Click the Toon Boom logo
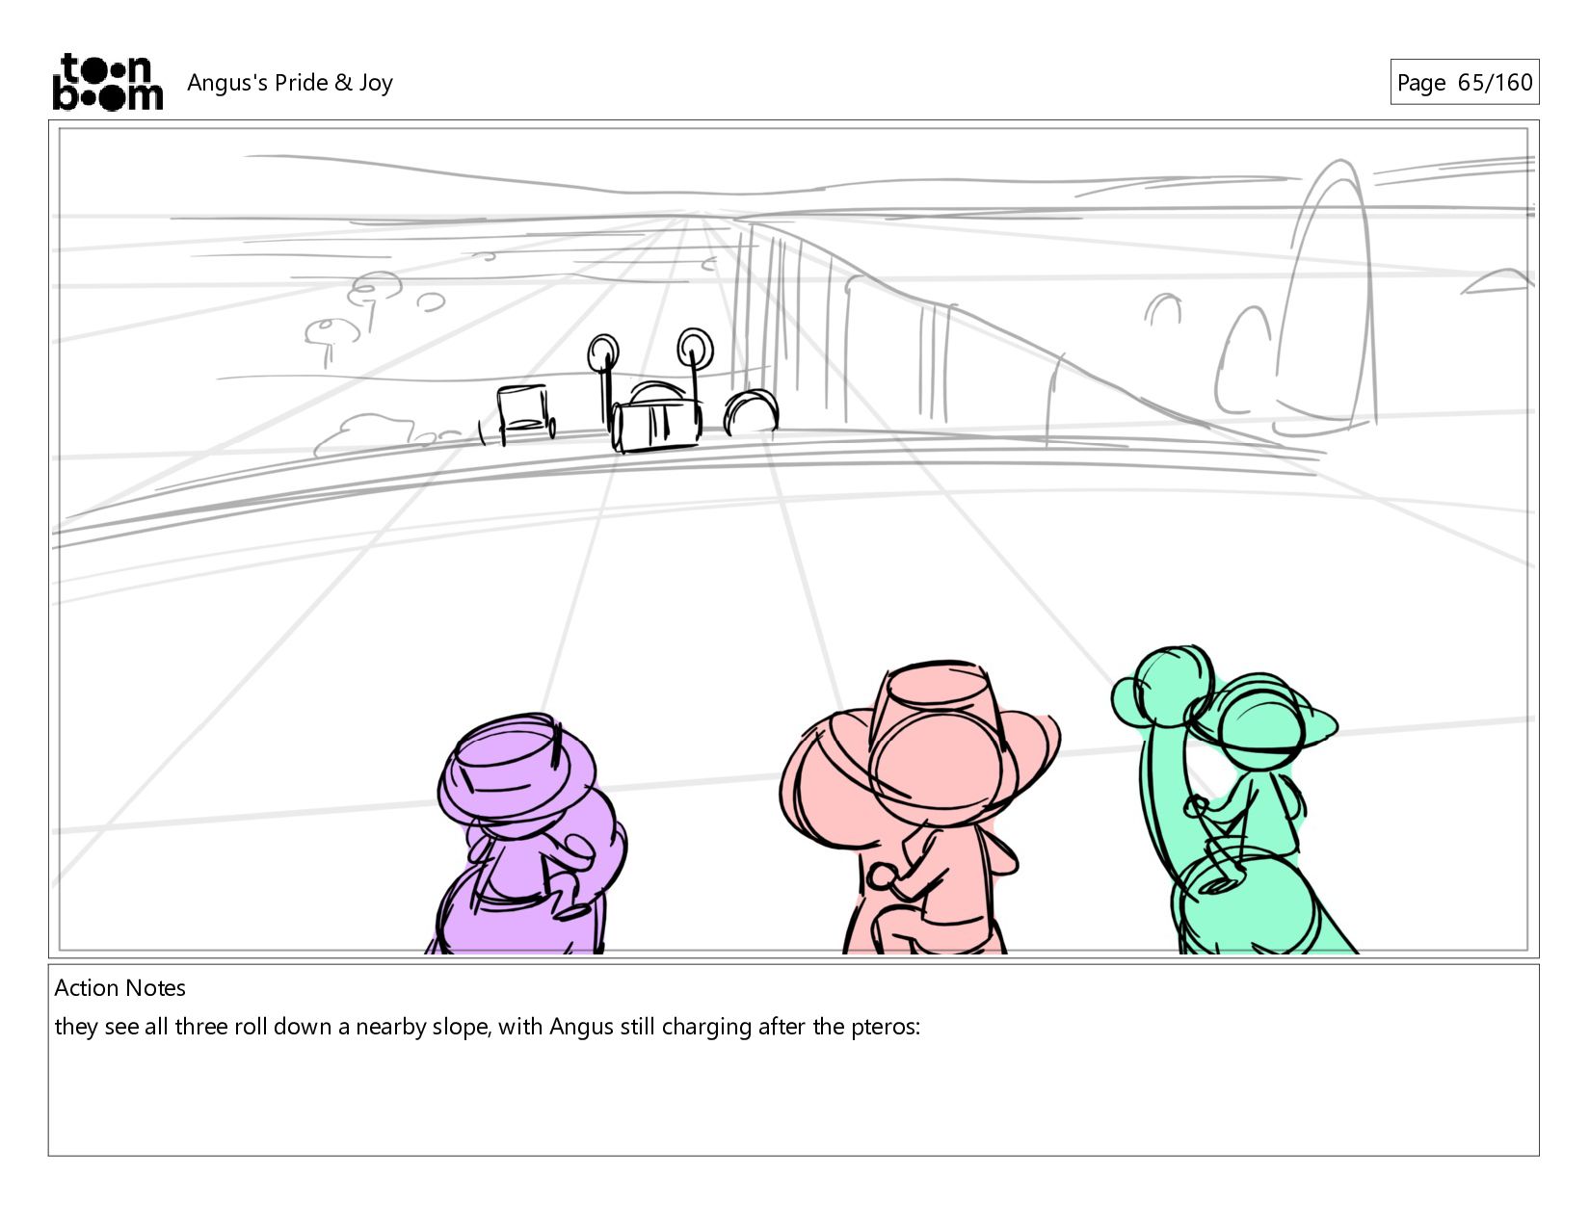 point(107,82)
